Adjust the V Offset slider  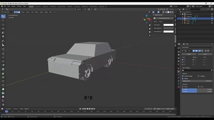tap(197, 92)
